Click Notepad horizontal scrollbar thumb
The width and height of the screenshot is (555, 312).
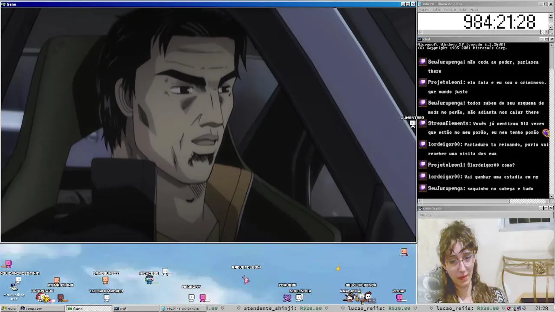pos(482,32)
